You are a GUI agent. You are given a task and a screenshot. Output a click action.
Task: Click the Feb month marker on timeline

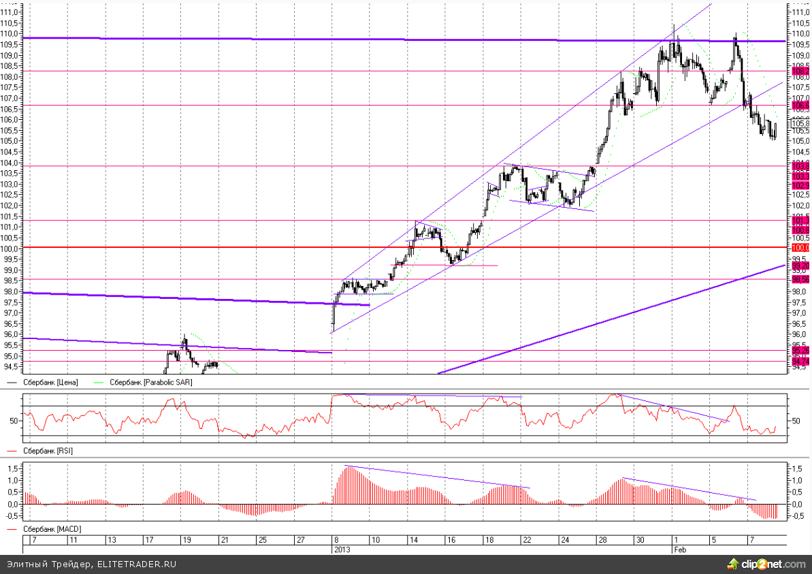tap(679, 549)
